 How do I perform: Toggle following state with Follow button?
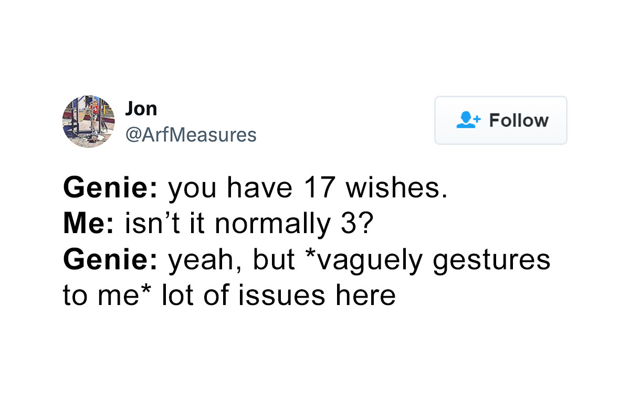click(x=500, y=120)
